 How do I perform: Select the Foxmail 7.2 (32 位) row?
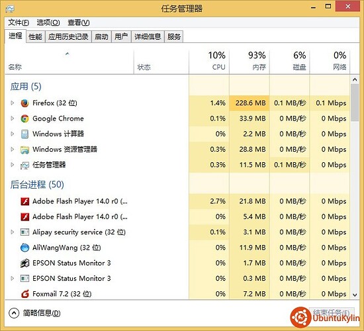pyautogui.click(x=177, y=294)
